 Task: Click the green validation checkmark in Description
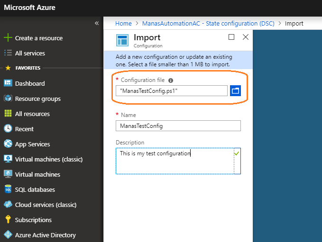point(237,153)
